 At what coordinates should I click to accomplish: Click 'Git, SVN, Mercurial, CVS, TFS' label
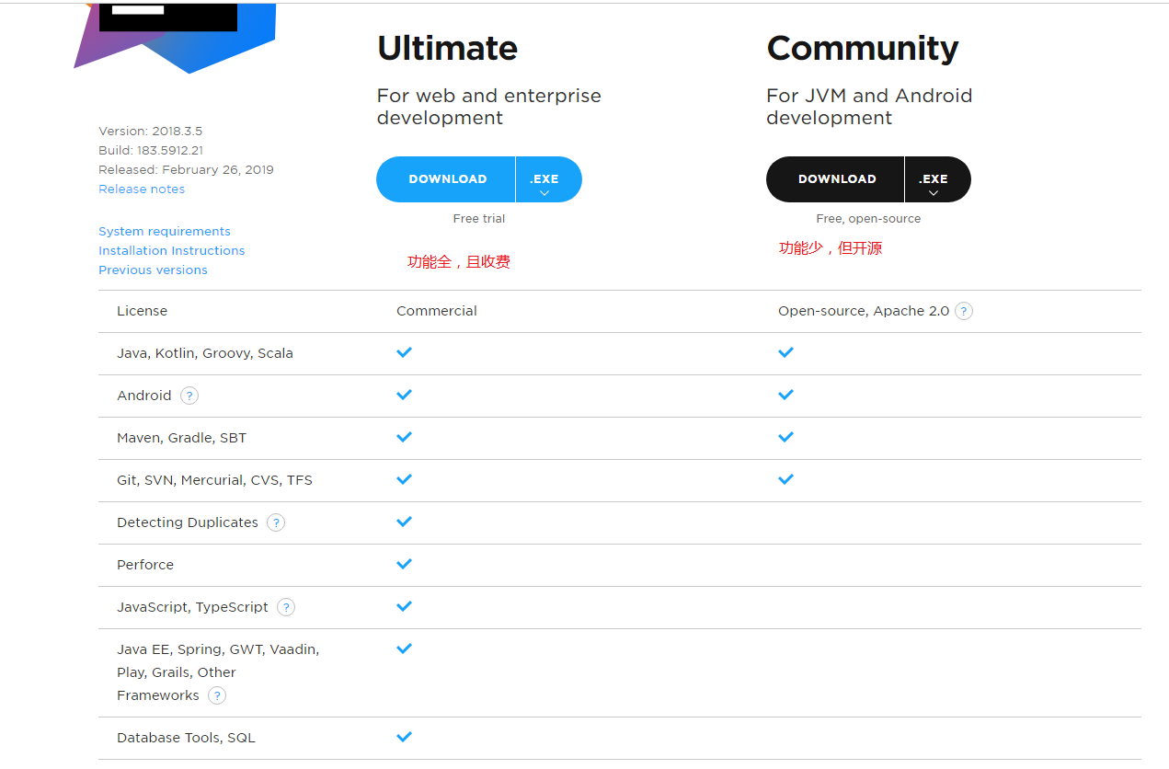[215, 480]
